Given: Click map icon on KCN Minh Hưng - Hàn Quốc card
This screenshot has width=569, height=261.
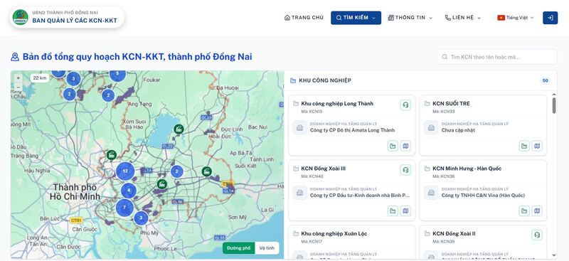Looking at the screenshot, I should (x=537, y=211).
